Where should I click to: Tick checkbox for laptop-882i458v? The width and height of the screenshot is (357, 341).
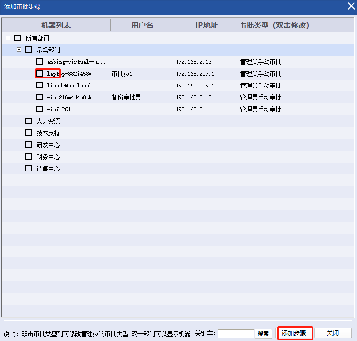pyautogui.click(x=40, y=73)
